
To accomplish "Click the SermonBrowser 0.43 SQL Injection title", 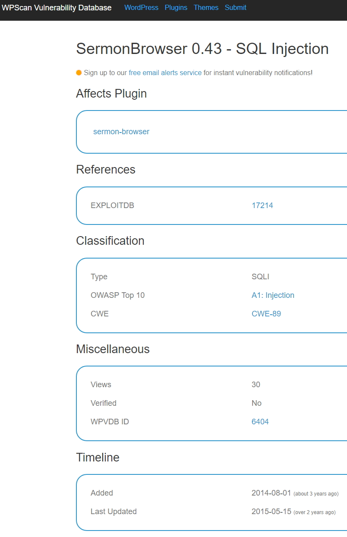I will tap(202, 49).
